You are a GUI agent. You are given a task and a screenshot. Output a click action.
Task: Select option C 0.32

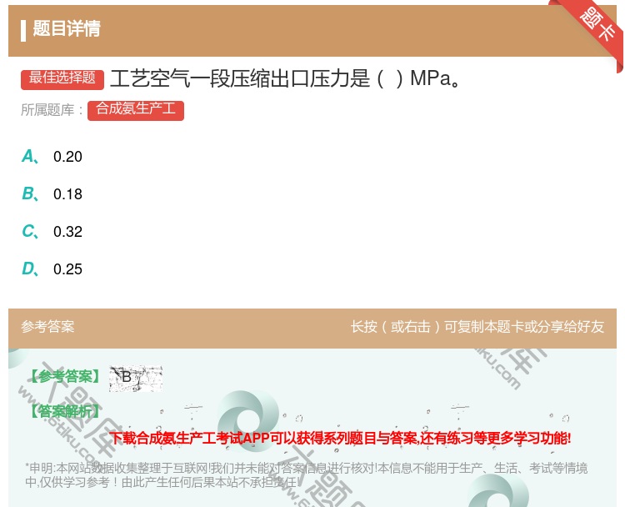pos(52,231)
